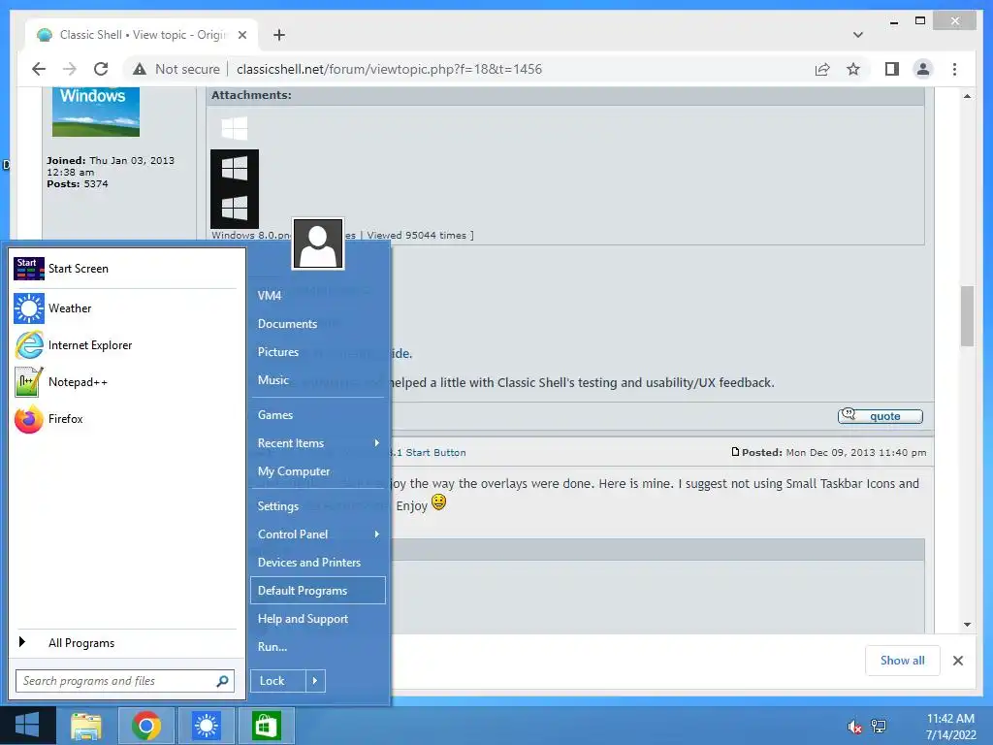Open Chrome's three-dot menu
Viewport: 993px width, 745px height.
pos(954,69)
